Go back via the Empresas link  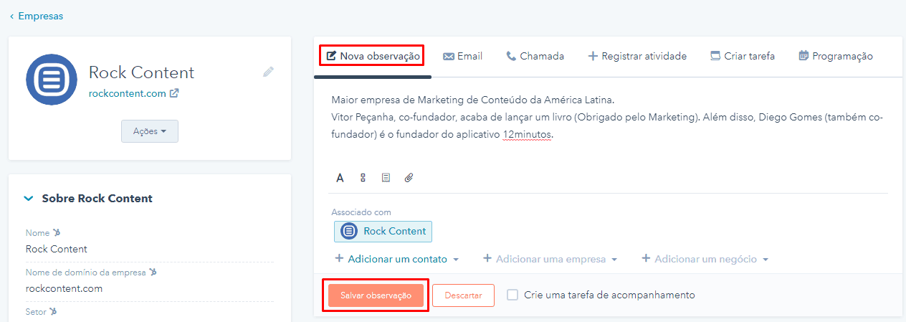(x=37, y=16)
